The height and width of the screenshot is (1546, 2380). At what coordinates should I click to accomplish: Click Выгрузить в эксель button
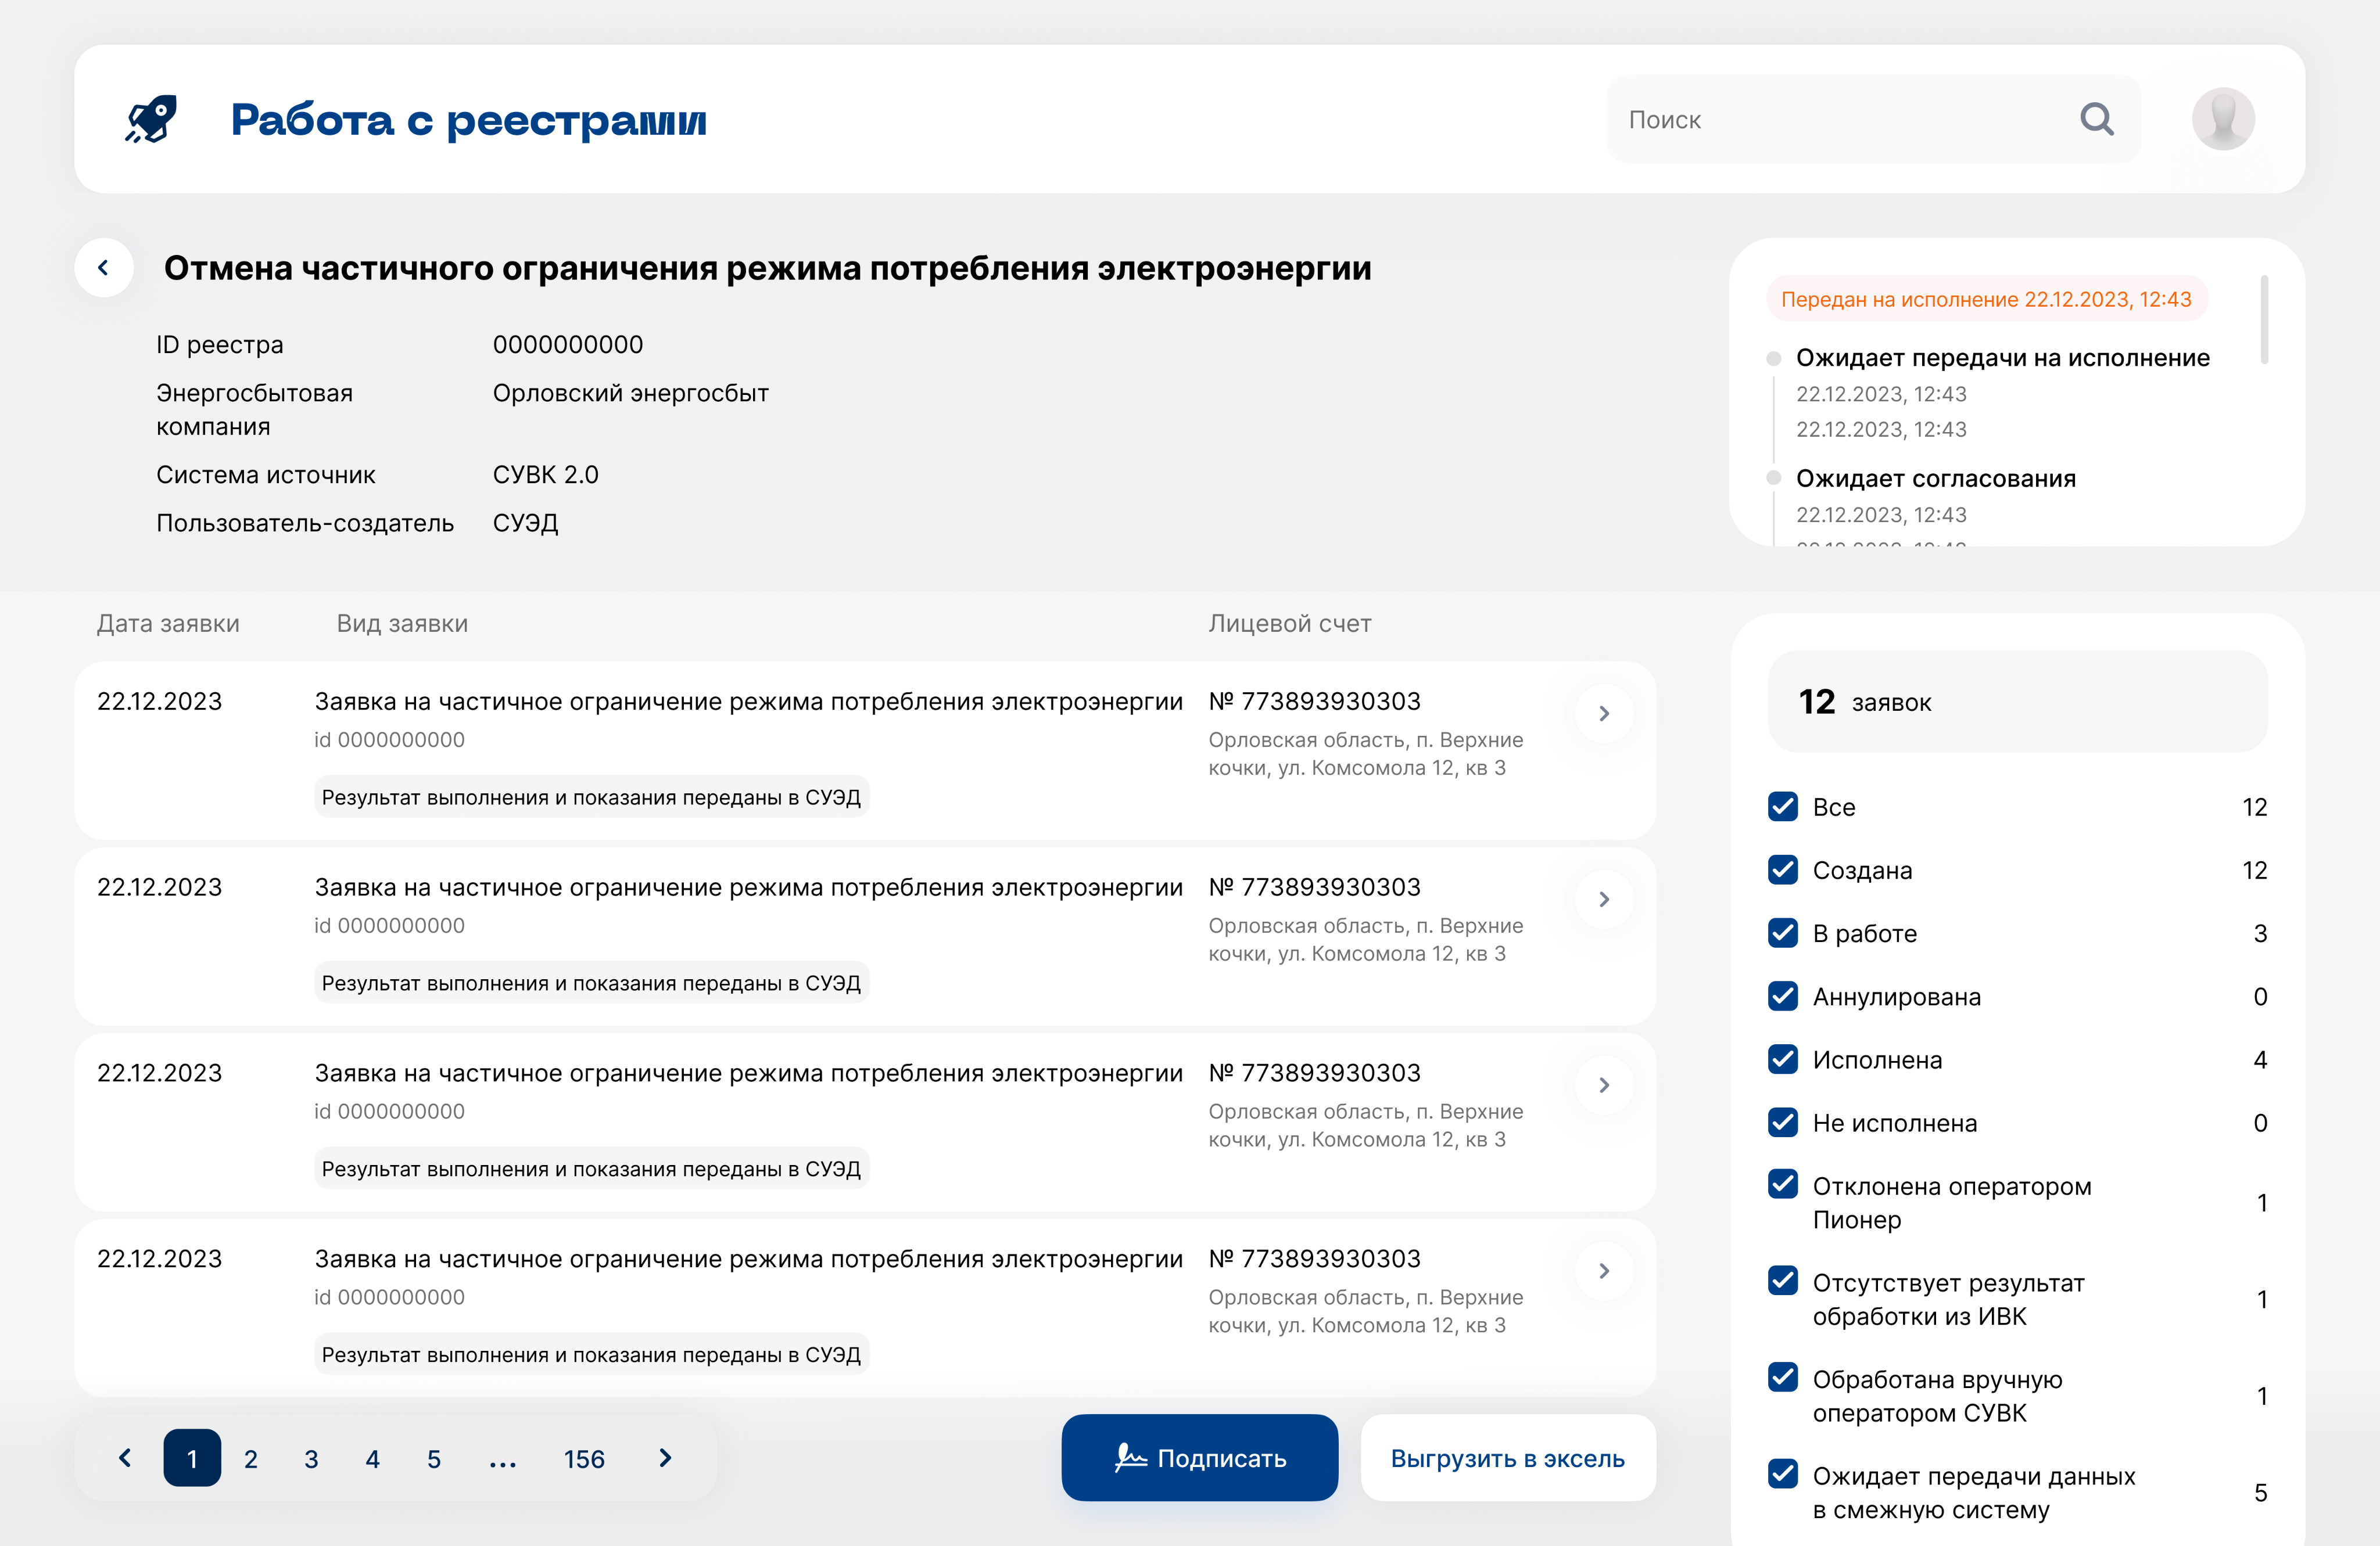[1507, 1458]
